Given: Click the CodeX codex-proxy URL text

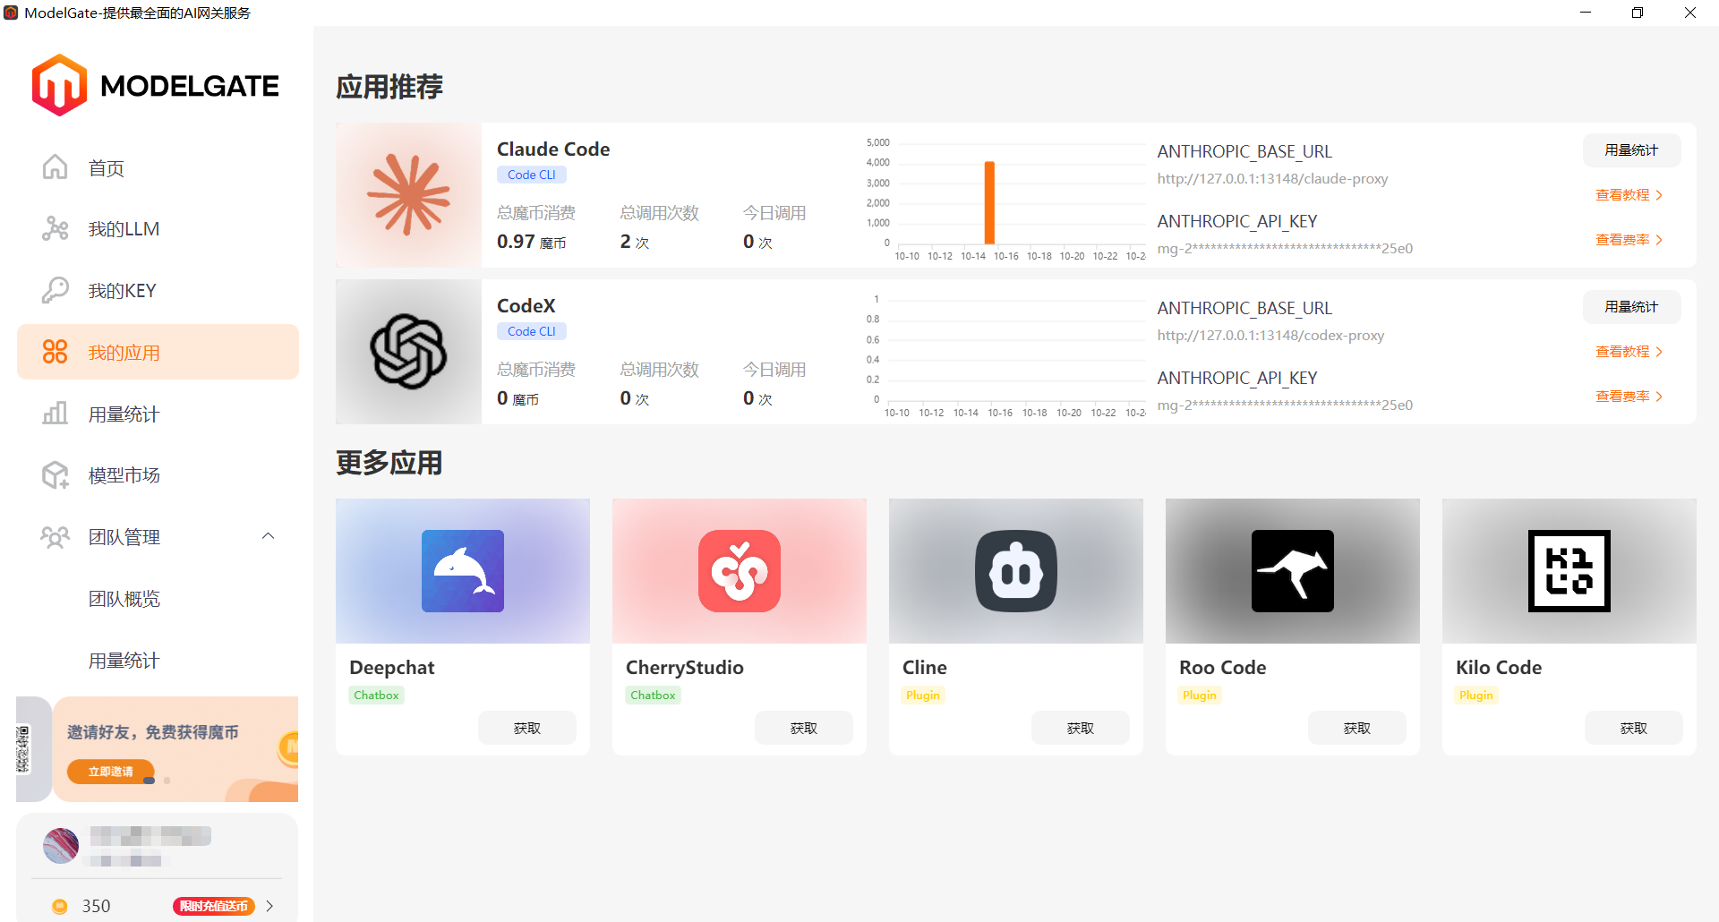Looking at the screenshot, I should point(1270,336).
